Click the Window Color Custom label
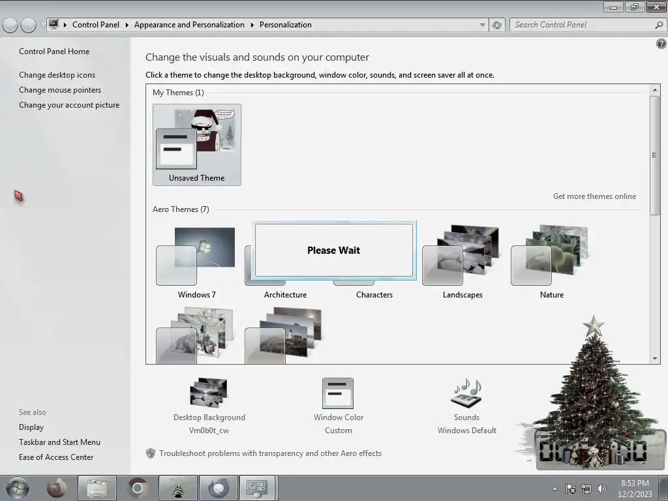Screen dimensions: 668x501 tap(339, 424)
